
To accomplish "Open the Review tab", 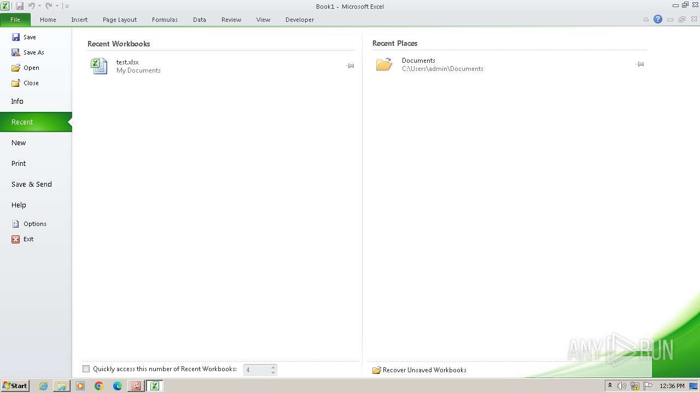I will [x=231, y=20].
